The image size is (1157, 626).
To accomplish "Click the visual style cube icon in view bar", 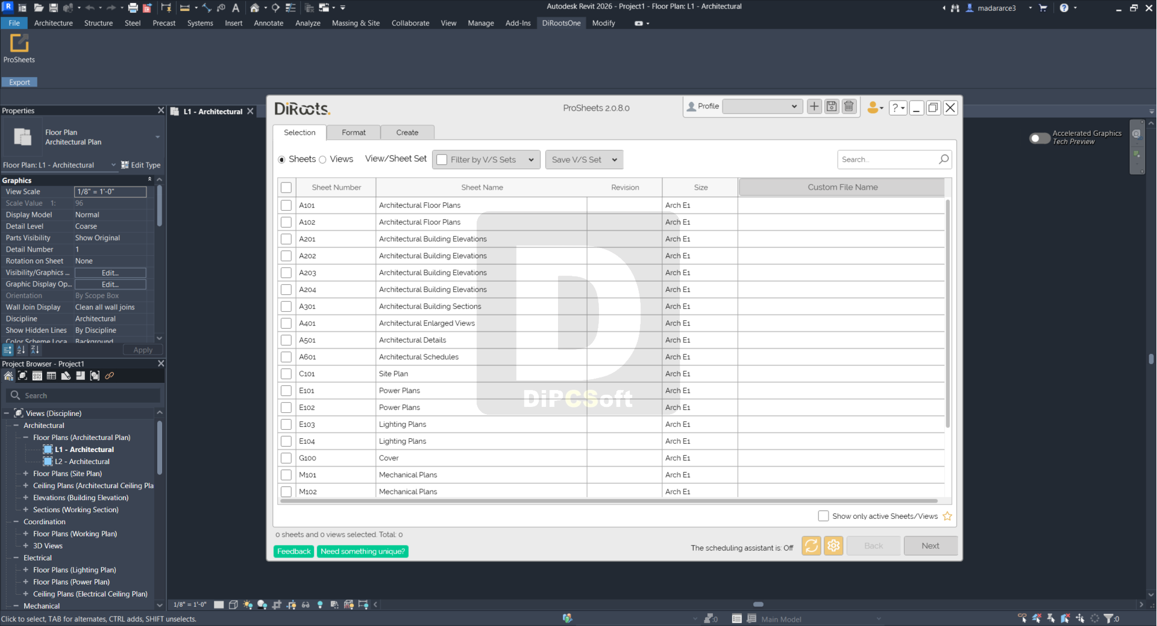I will pos(233,605).
